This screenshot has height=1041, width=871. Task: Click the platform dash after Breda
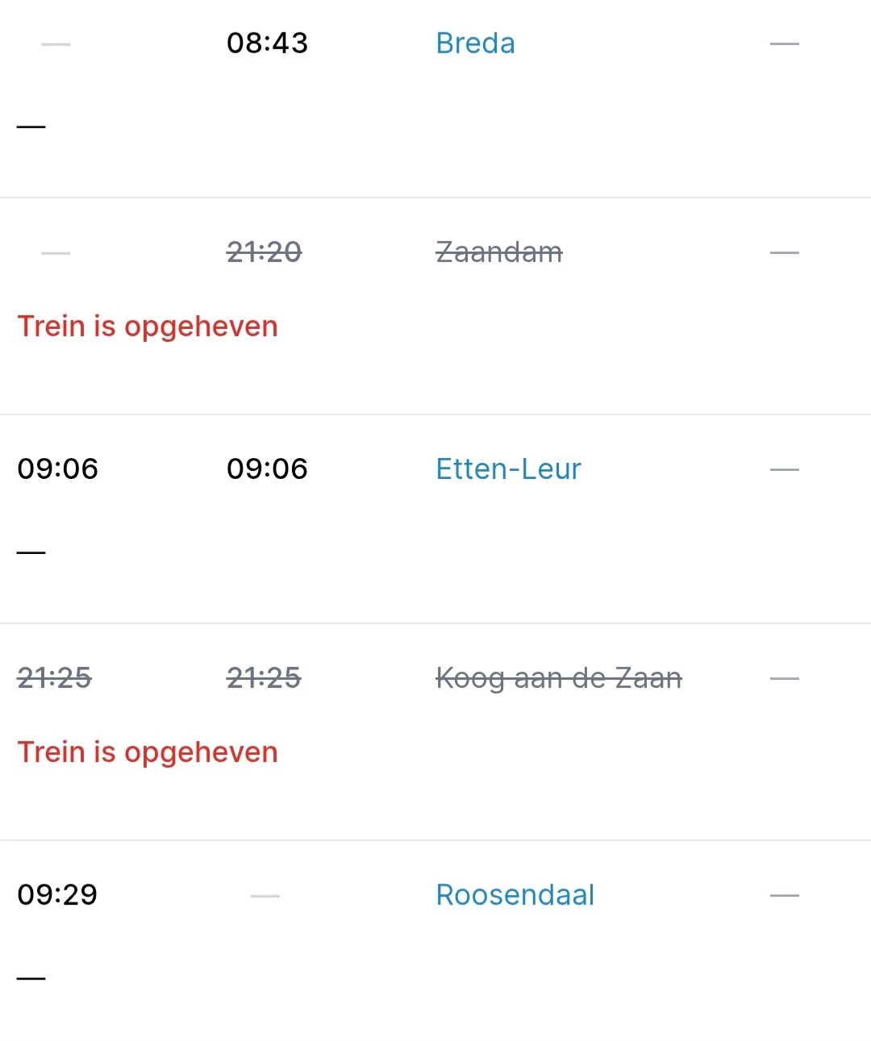(784, 44)
